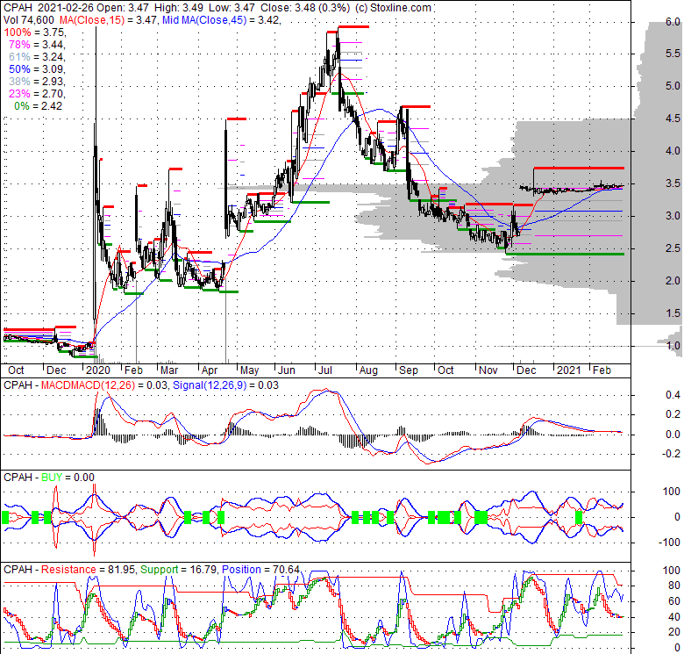Click the (c) Stoxline.com credit text
Viewport: 684px width, 654px height.
pyautogui.click(x=393, y=8)
